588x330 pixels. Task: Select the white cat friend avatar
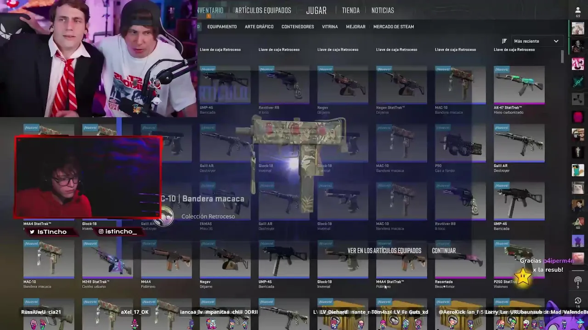pyautogui.click(x=578, y=187)
